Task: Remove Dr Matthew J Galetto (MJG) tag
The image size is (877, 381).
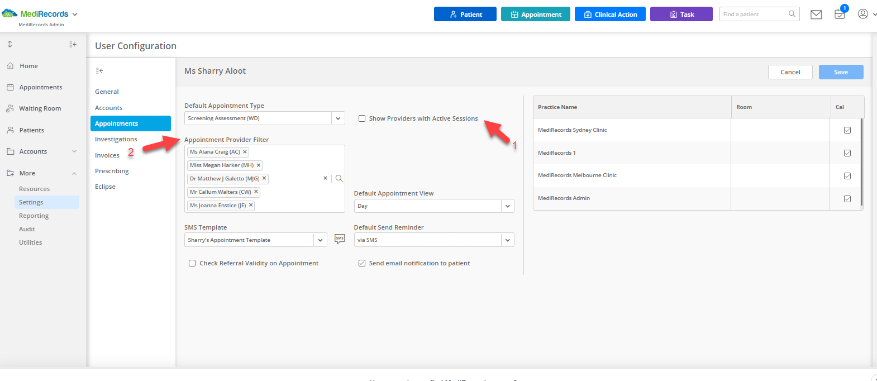Action: pyautogui.click(x=264, y=179)
